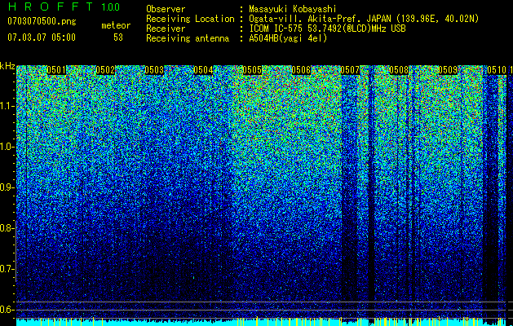513x326 pixels.
Task: Click the timestamp 07.03.07 05:00
Action: 42,37
